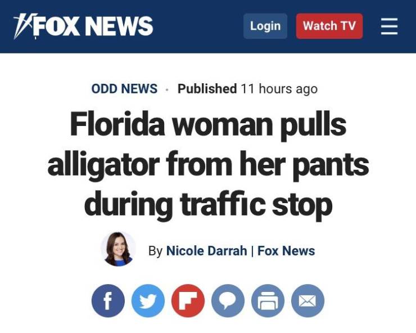Click the 11 hours ago timestamp
This screenshot has height=333, width=416.
(279, 89)
